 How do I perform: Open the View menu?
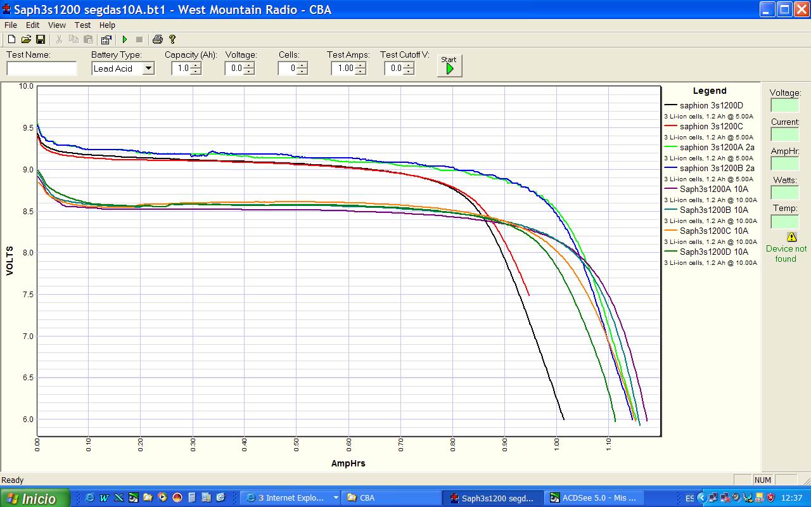56,25
